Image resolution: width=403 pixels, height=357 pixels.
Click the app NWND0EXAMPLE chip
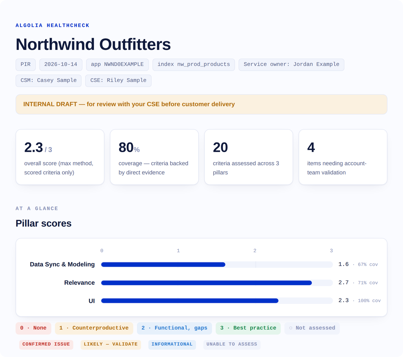(117, 65)
